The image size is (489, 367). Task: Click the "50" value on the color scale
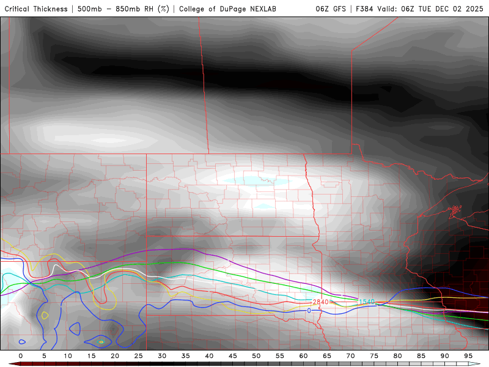[256, 356]
